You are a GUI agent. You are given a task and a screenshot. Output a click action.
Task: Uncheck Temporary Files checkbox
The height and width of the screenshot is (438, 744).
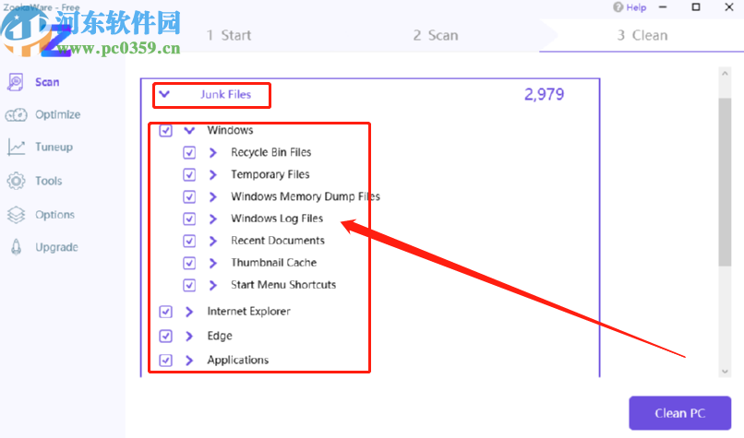pos(189,175)
